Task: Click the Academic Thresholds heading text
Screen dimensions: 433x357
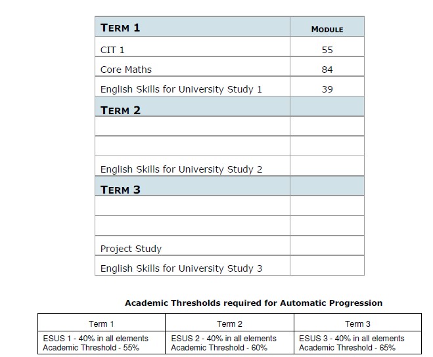Action: [254, 303]
